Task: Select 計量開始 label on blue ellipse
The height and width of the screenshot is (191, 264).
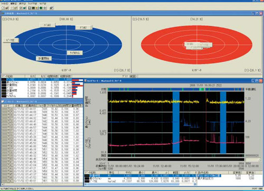Action: click(x=44, y=58)
